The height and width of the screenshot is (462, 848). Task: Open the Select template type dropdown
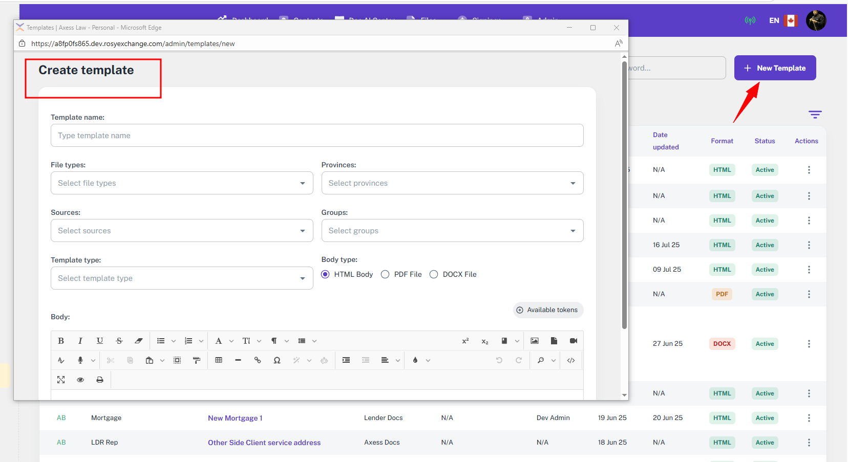point(182,278)
